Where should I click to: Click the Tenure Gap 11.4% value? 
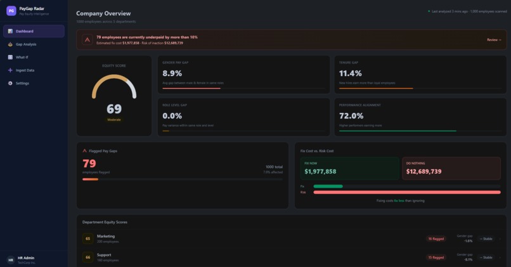[x=351, y=74]
